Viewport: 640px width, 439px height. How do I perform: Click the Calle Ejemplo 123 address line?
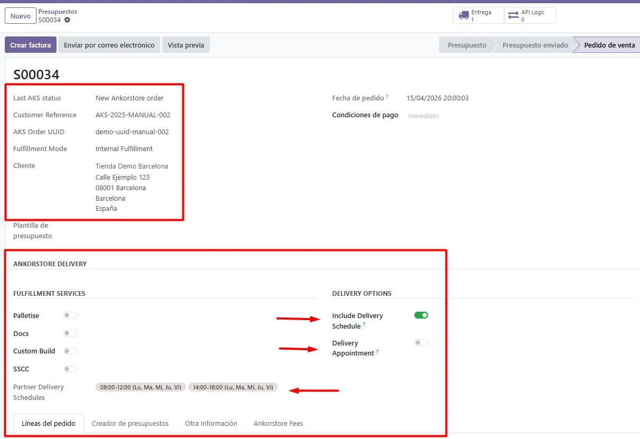pos(123,178)
